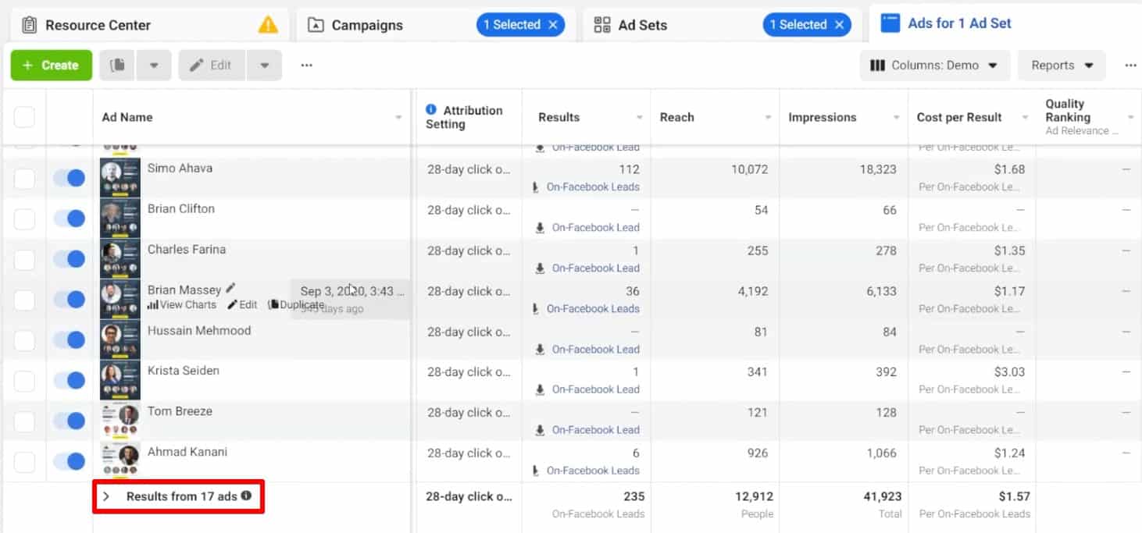
Task: Open View Charts for Brian Massey's ad
Action: [x=181, y=305]
